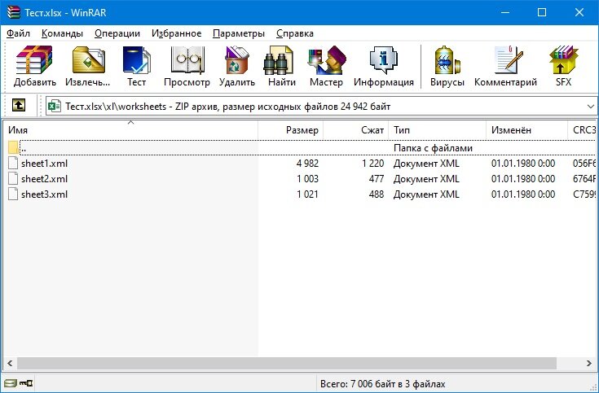The width and height of the screenshot is (599, 393).
Task: Click the key password status bar icon
Action: 26,383
